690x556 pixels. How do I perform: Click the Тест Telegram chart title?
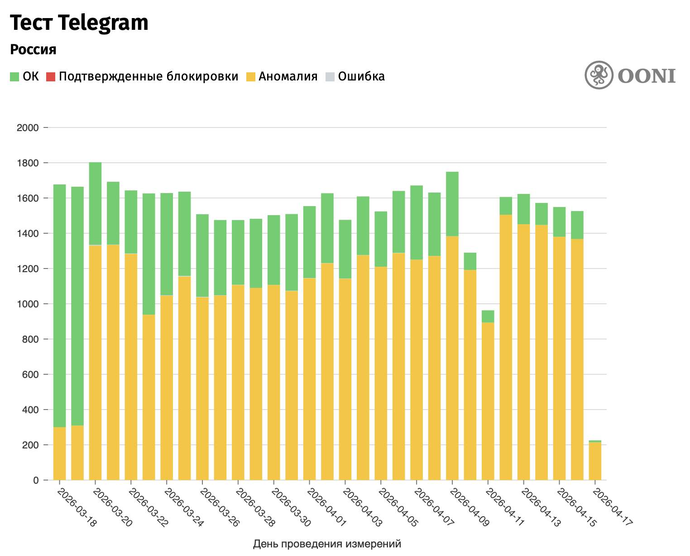79,23
